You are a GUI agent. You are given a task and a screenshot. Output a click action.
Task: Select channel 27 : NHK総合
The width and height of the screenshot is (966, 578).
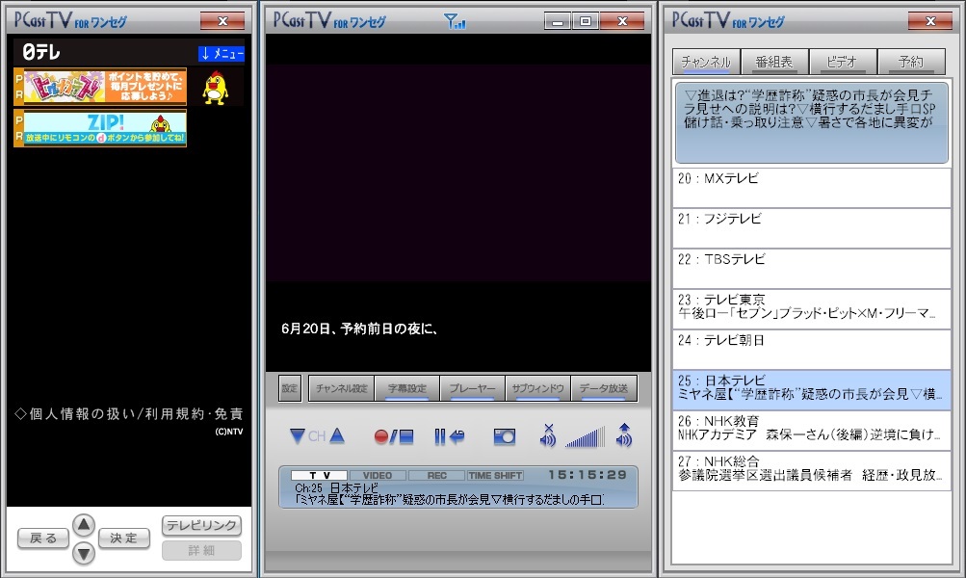coord(811,471)
